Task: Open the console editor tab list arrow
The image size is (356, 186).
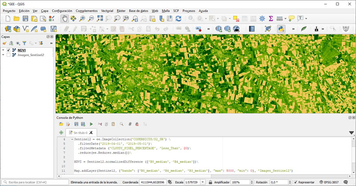Action: tap(351, 133)
